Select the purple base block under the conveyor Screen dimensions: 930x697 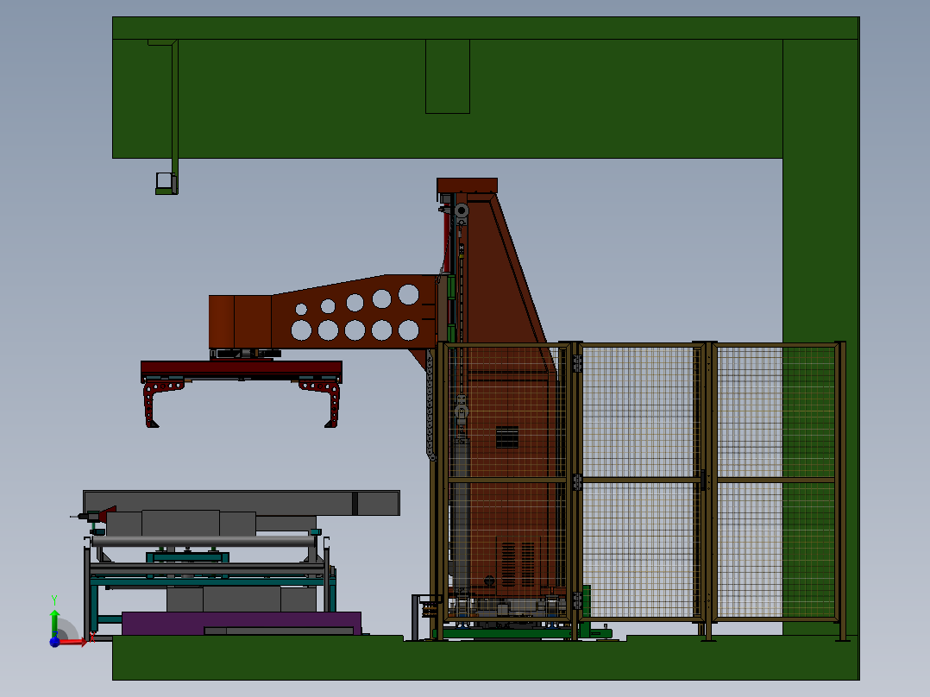click(242, 623)
